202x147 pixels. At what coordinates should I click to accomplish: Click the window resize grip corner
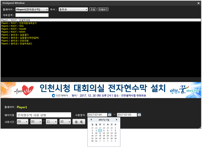click(x=200, y=128)
